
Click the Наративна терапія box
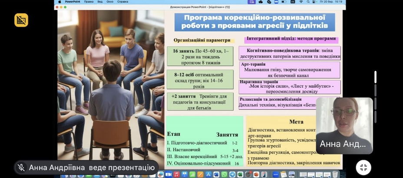coord(290,87)
